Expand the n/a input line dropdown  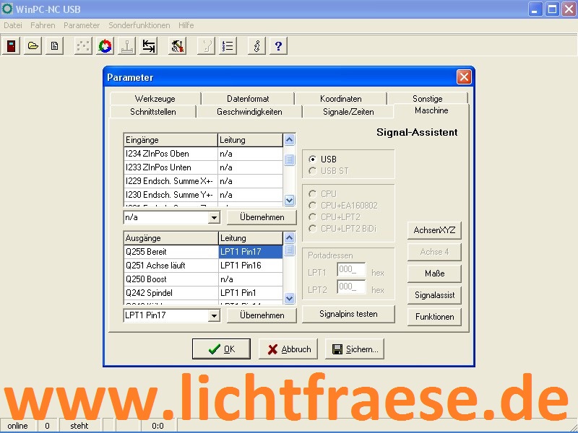tap(214, 218)
